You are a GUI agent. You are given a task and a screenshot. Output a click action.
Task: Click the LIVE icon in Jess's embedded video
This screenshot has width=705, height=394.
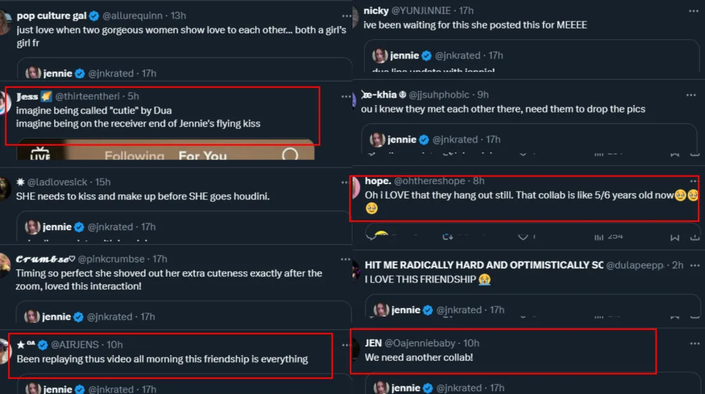[x=40, y=154]
